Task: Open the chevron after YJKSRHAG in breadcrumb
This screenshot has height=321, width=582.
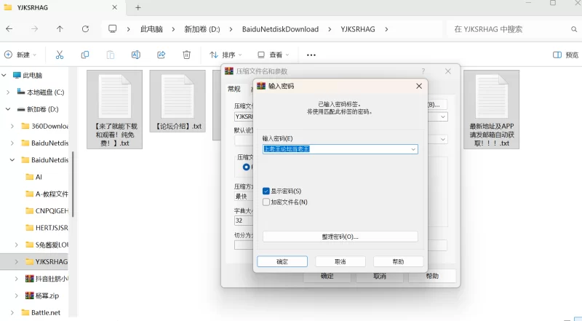Action: [386, 29]
